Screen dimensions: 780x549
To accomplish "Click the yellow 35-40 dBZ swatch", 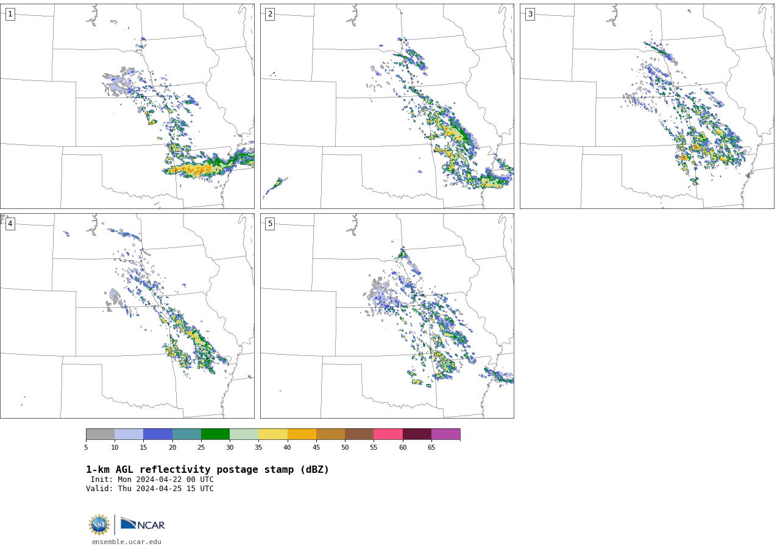I will (273, 434).
